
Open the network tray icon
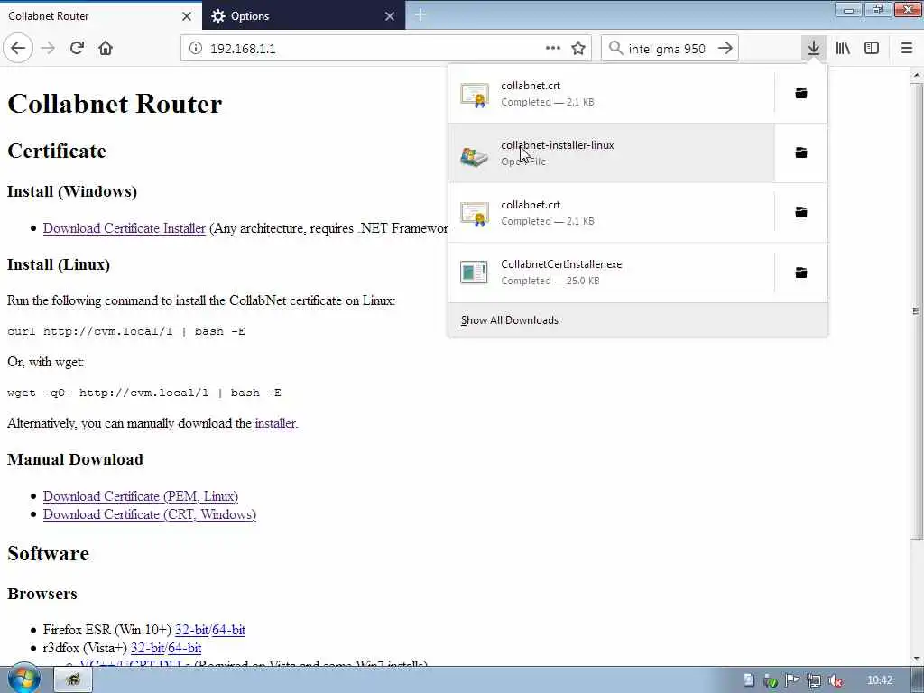(814, 680)
